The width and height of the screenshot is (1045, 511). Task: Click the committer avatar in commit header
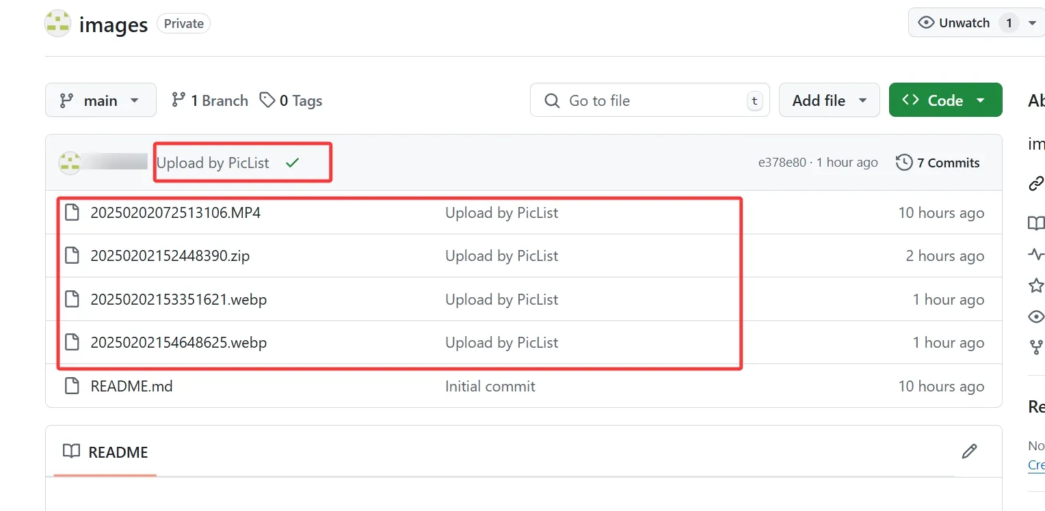(70, 163)
